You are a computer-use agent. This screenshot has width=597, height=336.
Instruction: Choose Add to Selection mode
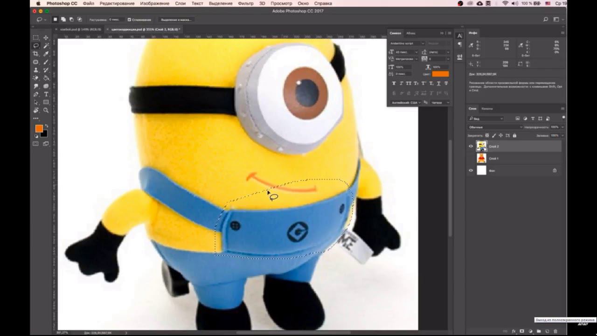tap(63, 20)
